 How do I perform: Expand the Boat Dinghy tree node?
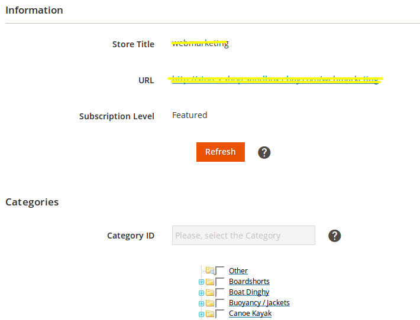[201, 293]
